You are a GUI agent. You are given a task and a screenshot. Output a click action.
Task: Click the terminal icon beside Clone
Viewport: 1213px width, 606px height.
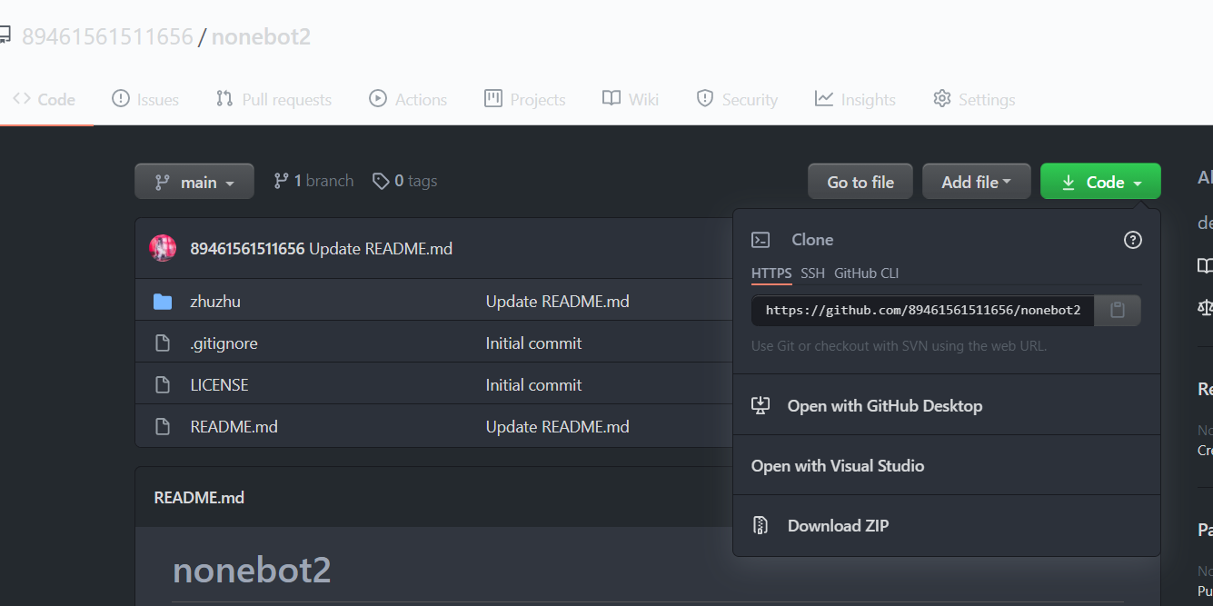761,240
